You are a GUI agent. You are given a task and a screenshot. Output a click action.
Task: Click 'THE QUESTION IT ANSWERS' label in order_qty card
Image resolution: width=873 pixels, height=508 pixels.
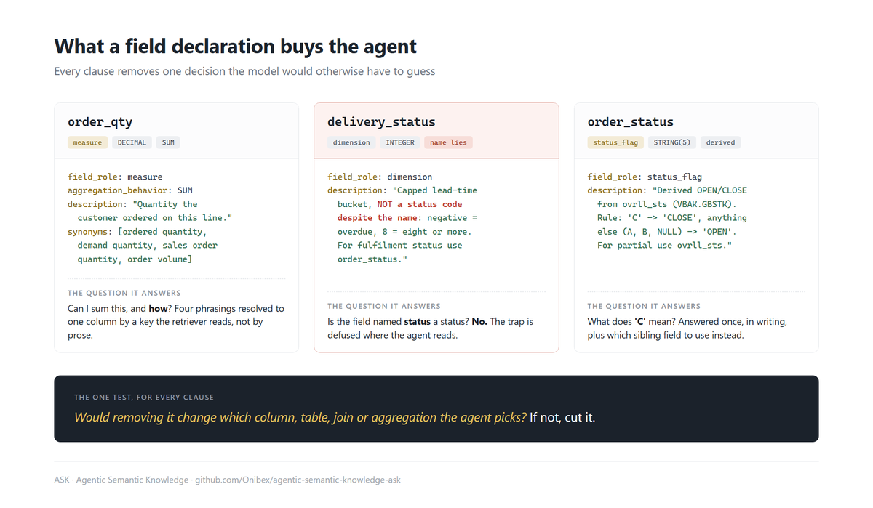(124, 293)
